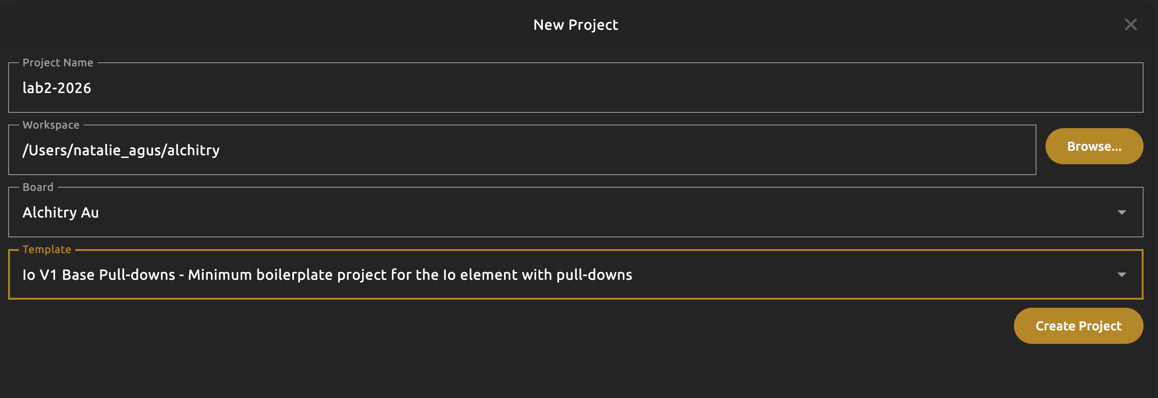Expand the Board dropdown arrow
Screen dimensions: 1158x398
tap(1121, 212)
